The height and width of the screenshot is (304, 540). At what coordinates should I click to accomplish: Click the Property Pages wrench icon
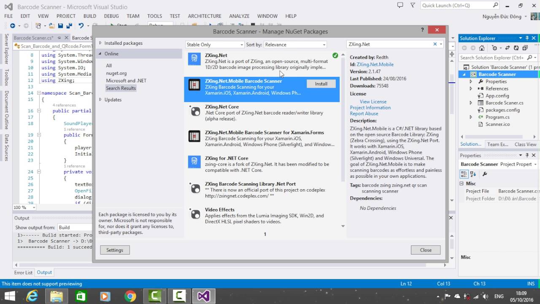(485, 174)
